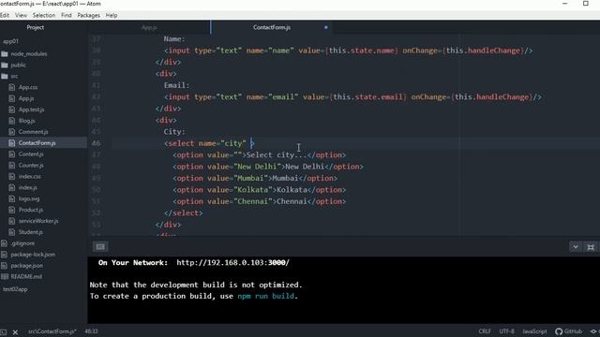Collapse the app01 project root

click(10, 41)
